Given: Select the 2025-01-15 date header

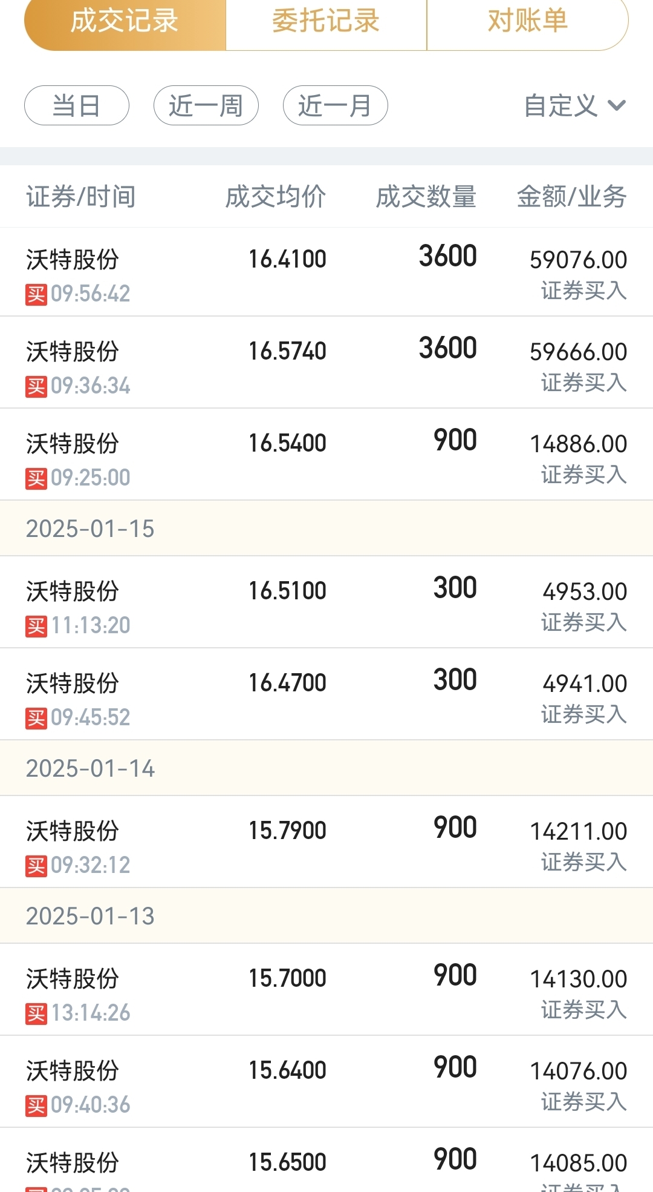Looking at the screenshot, I should 326,528.
